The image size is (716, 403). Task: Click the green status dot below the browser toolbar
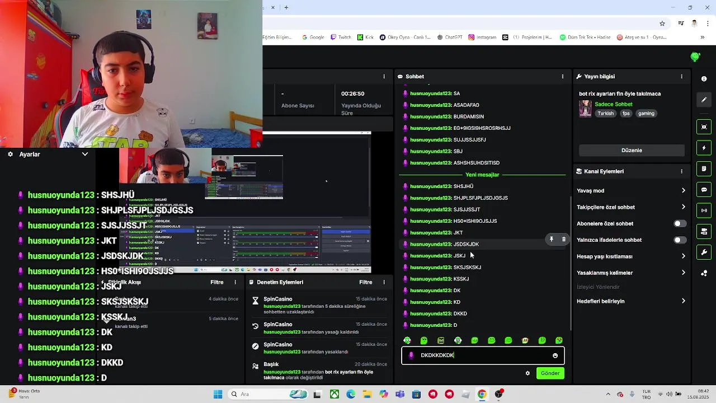pos(695,57)
